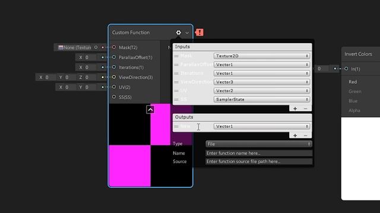This screenshot has height=213, width=380.
Task: Open UV type dropdown Vector2
Action: [x=262, y=91]
